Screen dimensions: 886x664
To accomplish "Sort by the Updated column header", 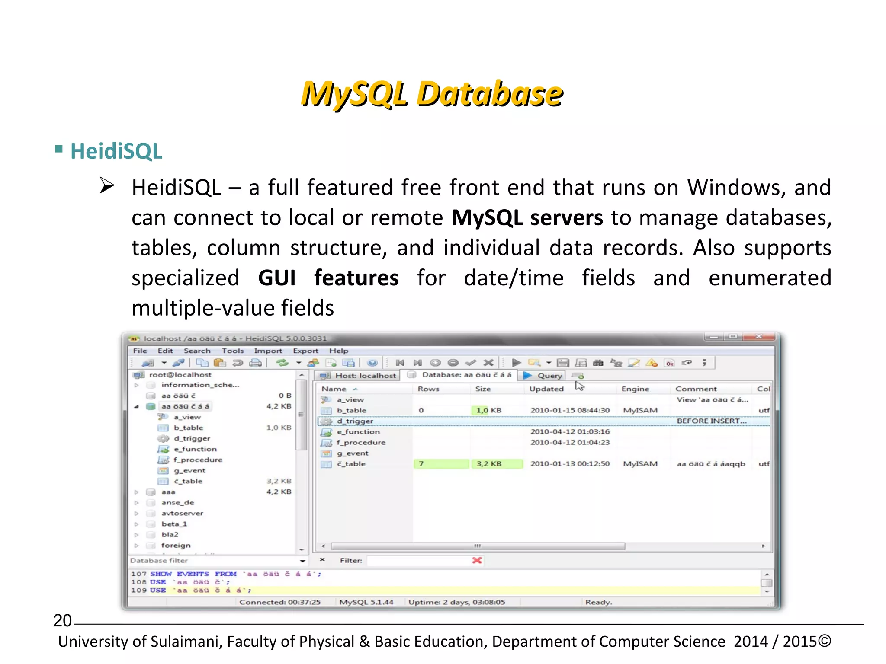I will (571, 389).
